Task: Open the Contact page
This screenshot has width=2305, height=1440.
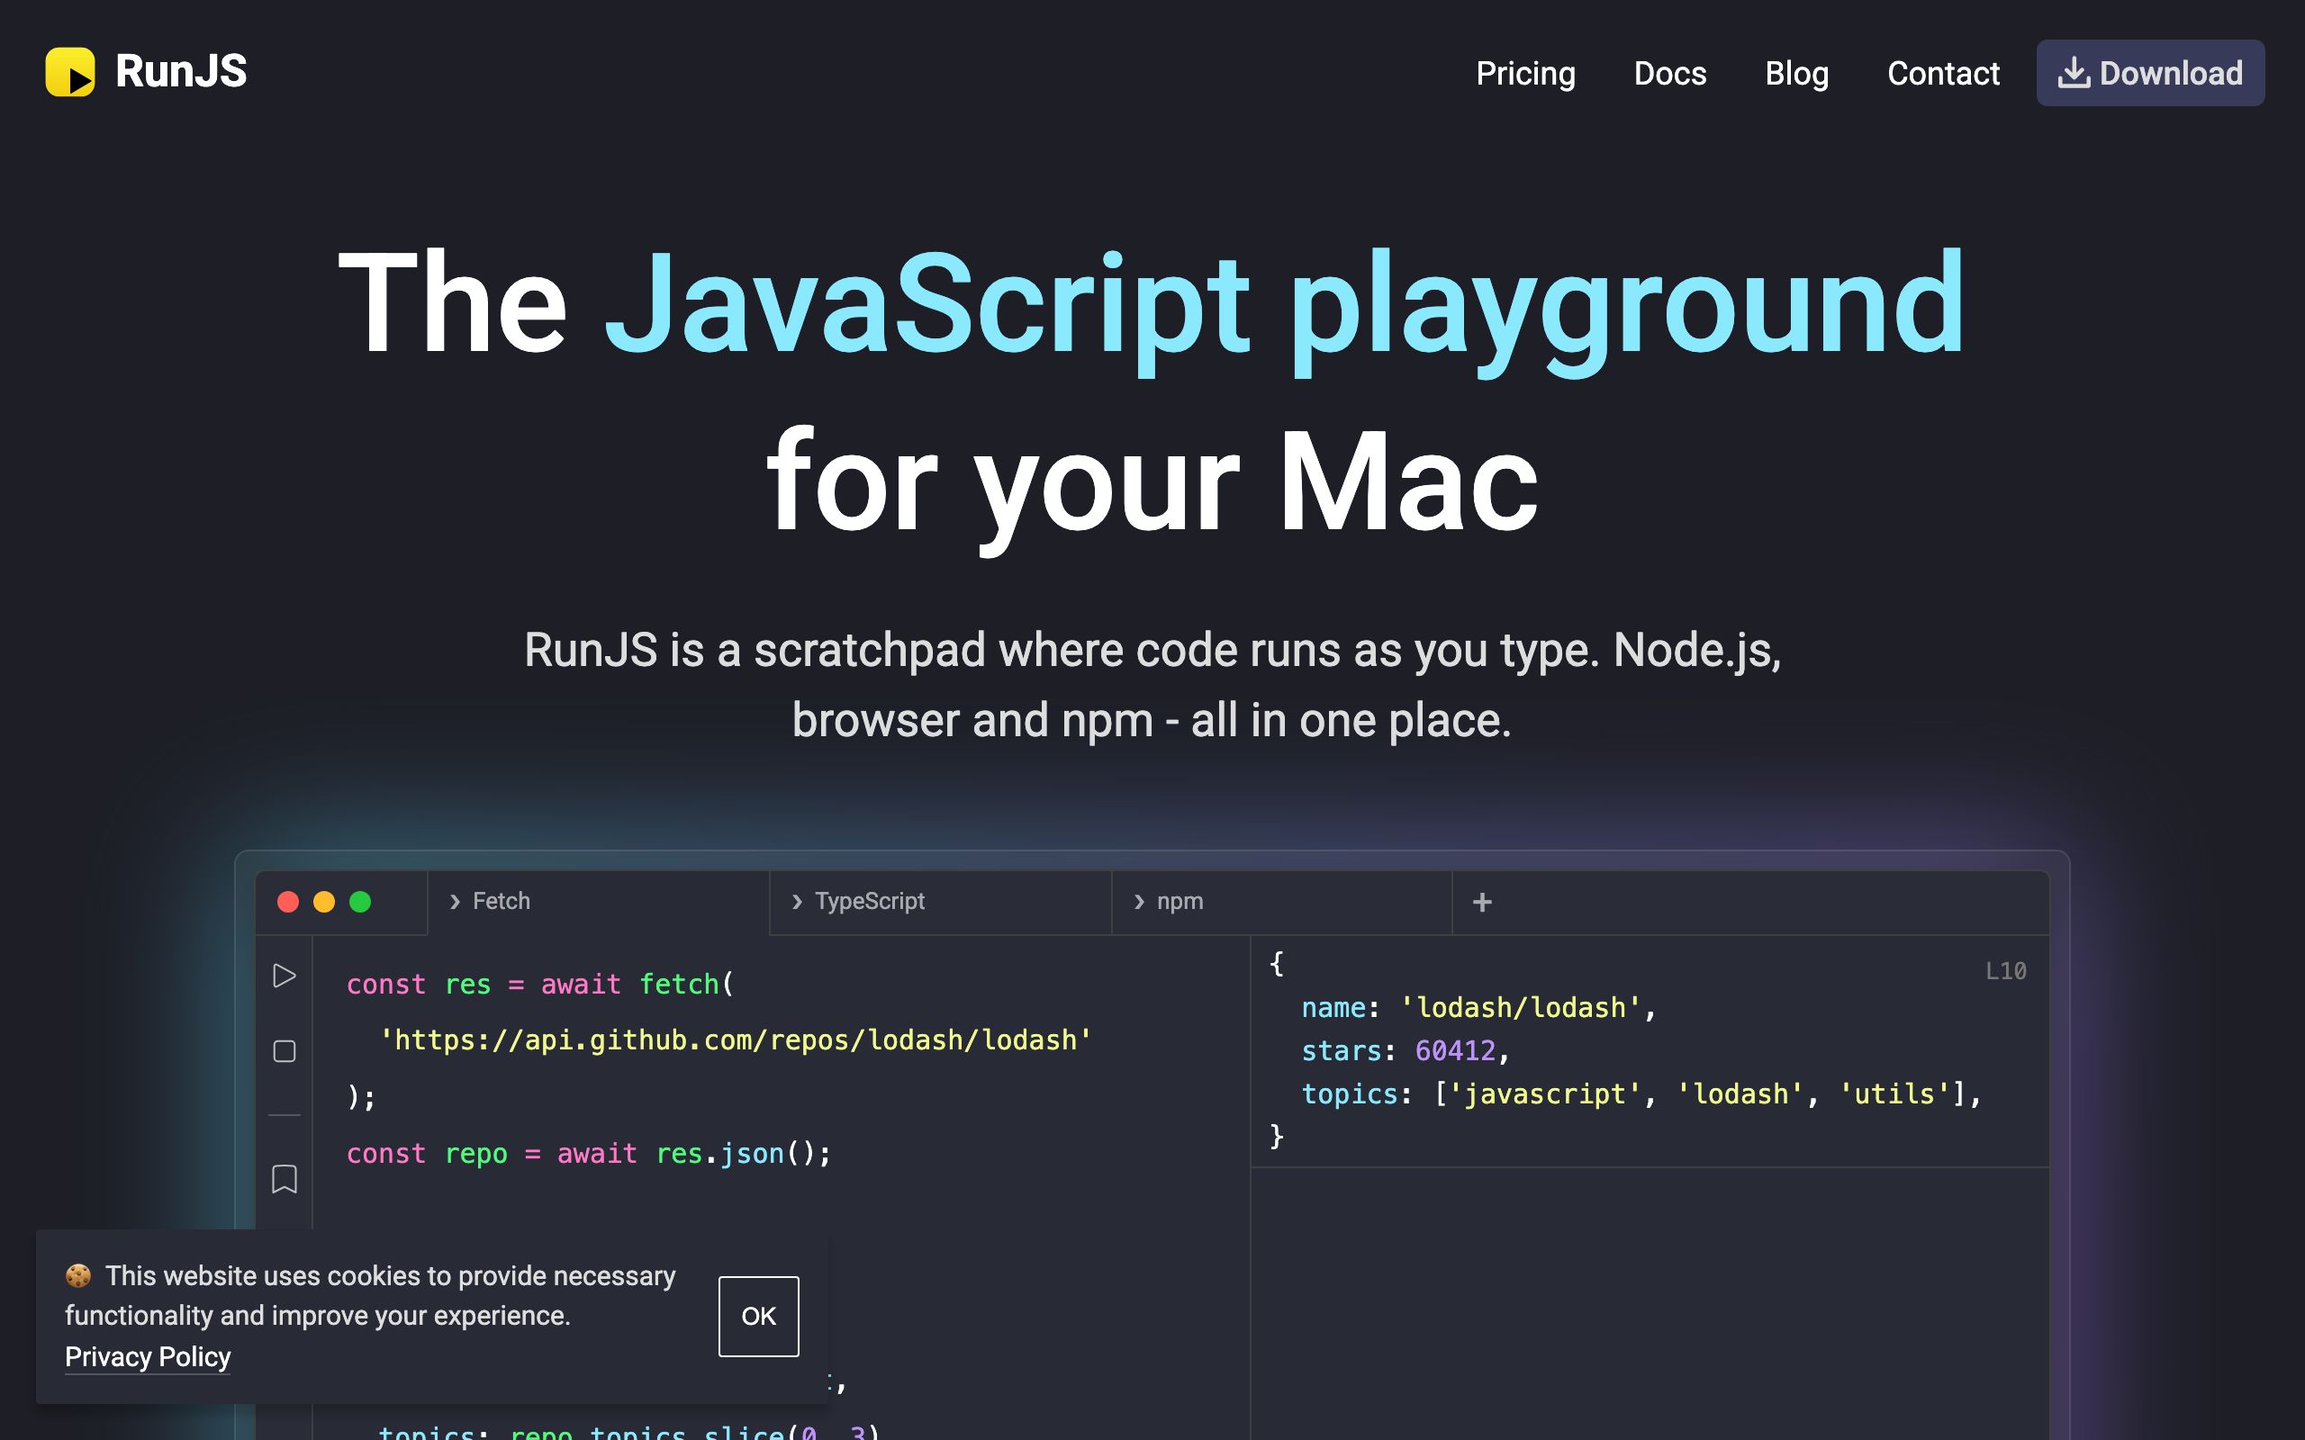Action: tap(1943, 73)
